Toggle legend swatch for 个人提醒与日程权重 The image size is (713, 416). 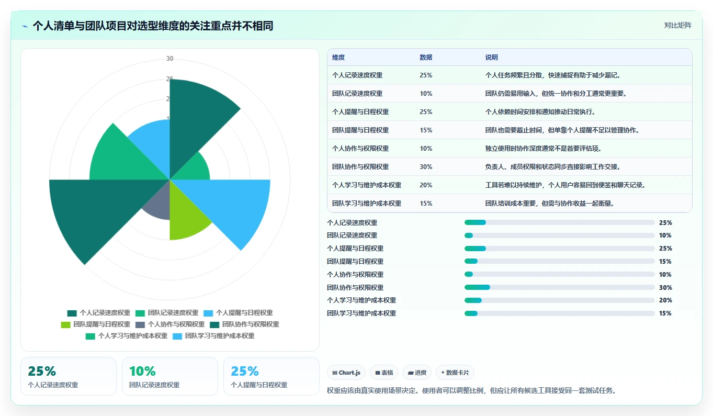click(208, 313)
